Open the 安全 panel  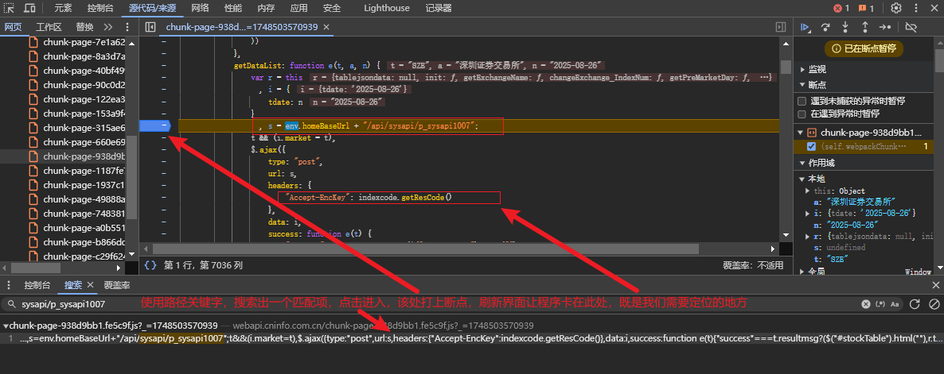point(332,9)
